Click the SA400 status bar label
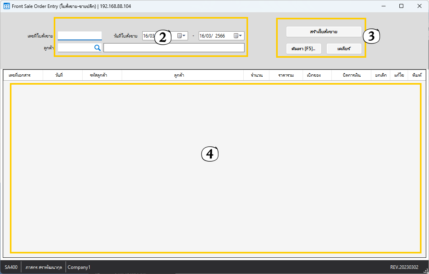Screen dimensions: 429x274 click(x=11, y=267)
